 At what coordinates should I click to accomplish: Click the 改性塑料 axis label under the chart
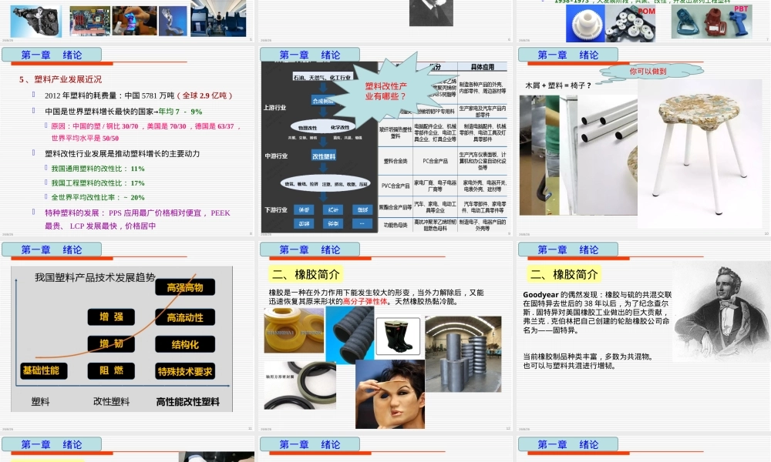pos(111,402)
